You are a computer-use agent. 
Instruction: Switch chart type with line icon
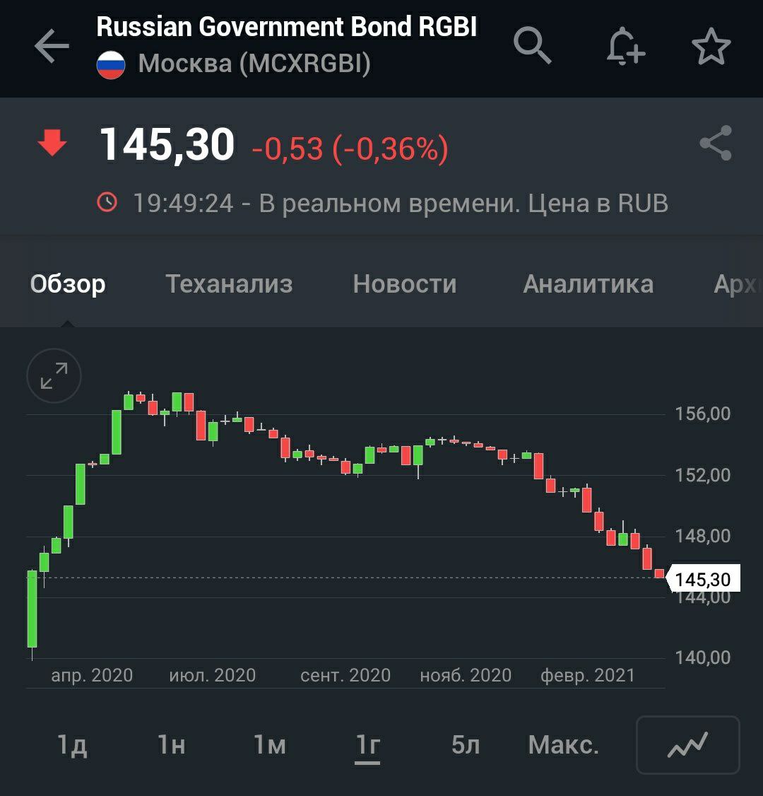pos(687,745)
